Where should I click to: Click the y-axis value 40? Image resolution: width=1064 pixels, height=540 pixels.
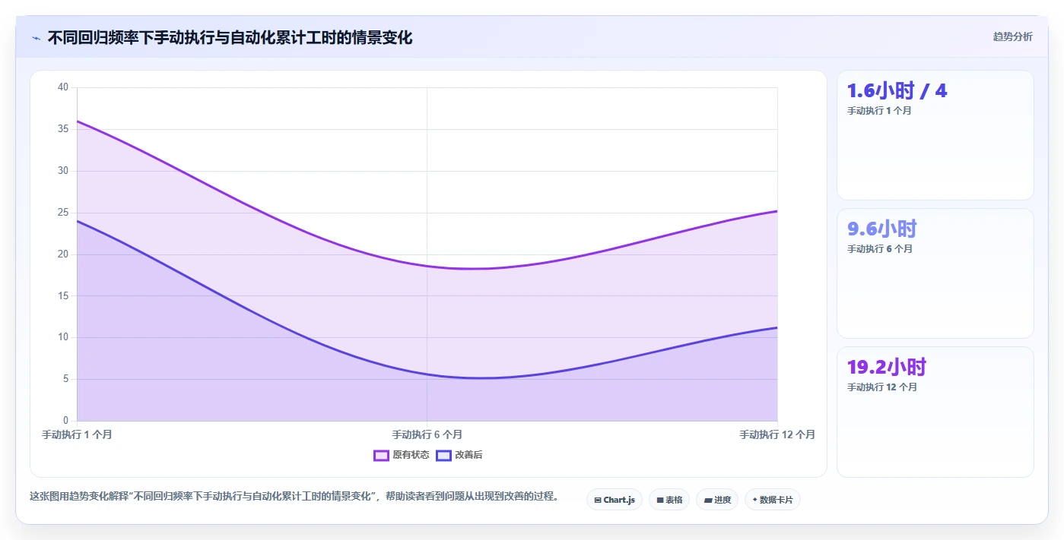(x=63, y=87)
